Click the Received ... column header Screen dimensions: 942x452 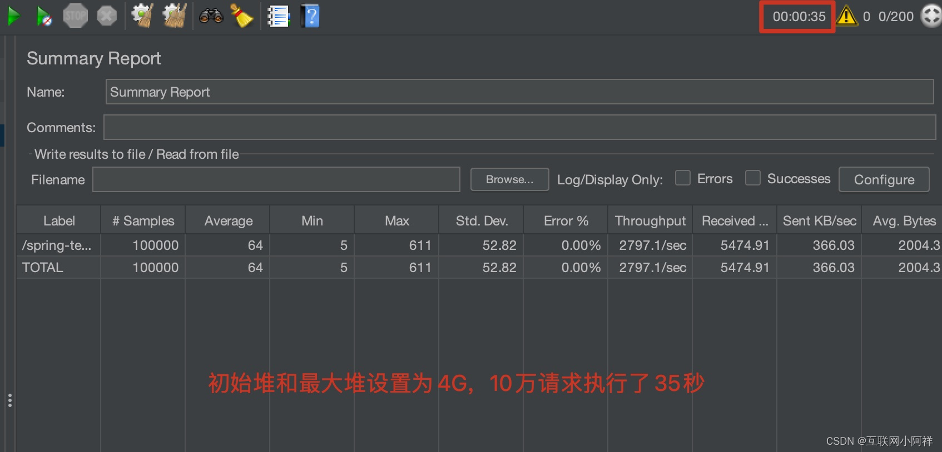tap(735, 220)
